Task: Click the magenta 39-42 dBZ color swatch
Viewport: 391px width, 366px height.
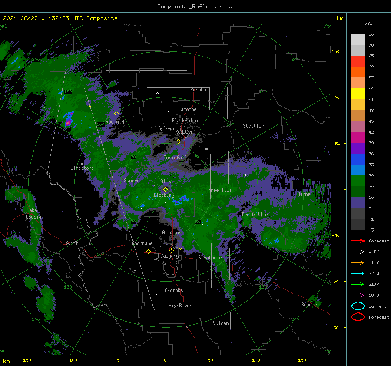Action: 358,138
